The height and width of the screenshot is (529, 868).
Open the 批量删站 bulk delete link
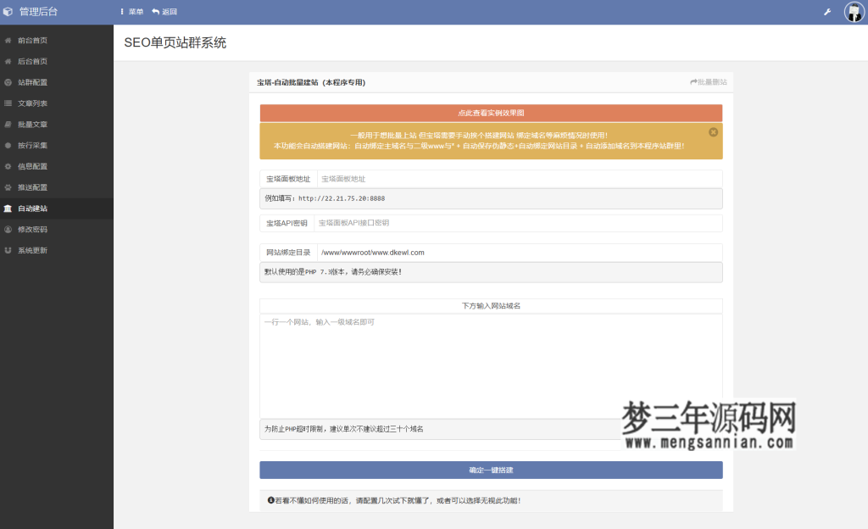pyautogui.click(x=710, y=80)
